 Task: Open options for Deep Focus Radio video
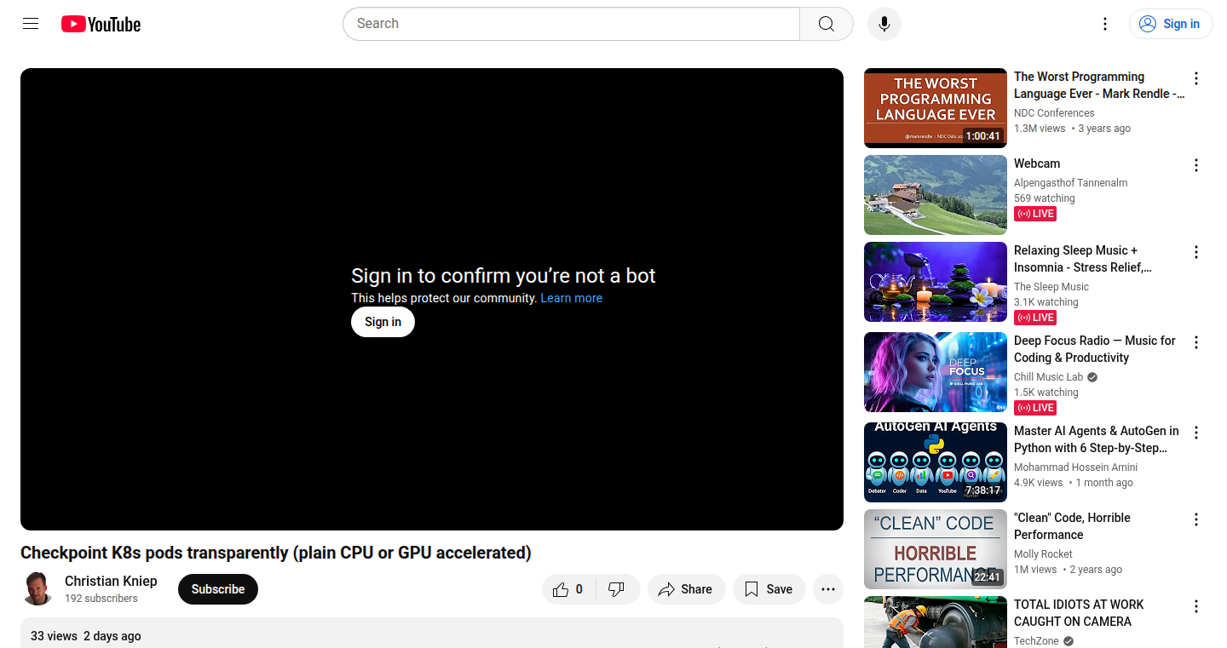[1196, 342]
